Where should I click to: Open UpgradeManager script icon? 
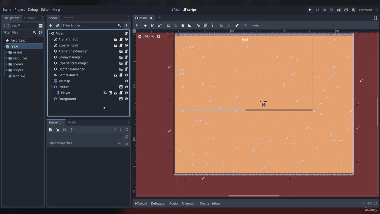click(126, 69)
